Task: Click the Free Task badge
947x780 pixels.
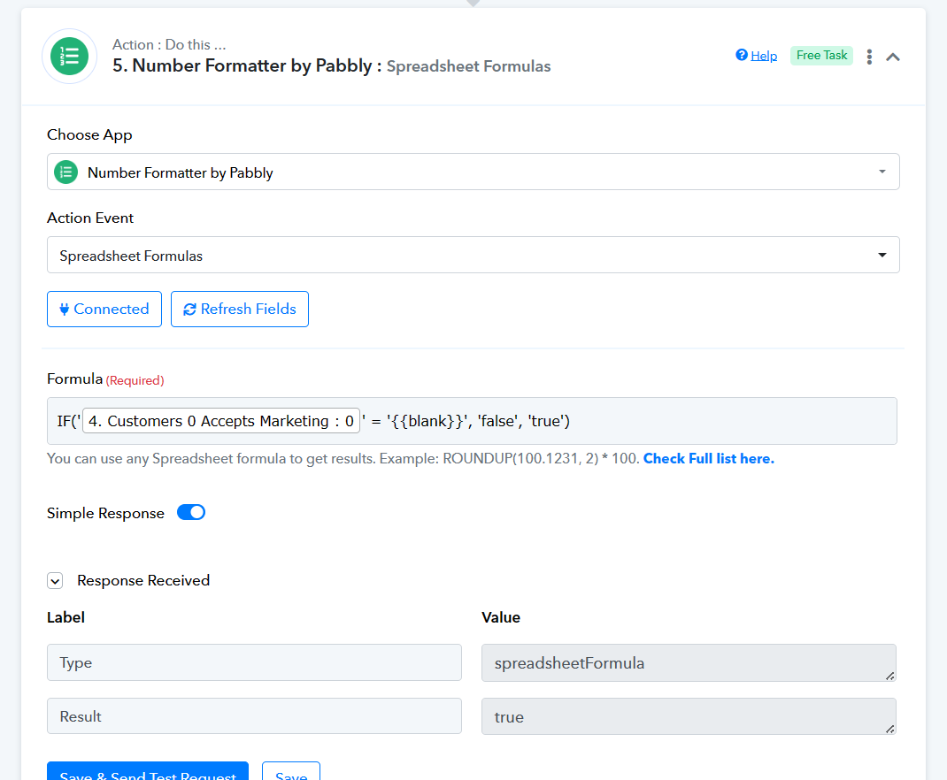Action: [x=821, y=56]
